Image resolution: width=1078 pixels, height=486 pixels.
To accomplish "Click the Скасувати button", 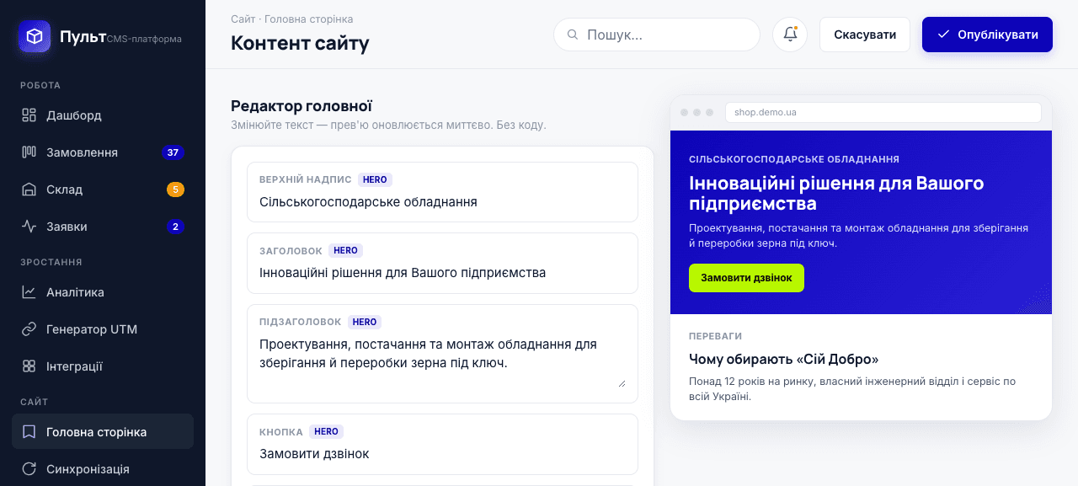I will tap(865, 35).
